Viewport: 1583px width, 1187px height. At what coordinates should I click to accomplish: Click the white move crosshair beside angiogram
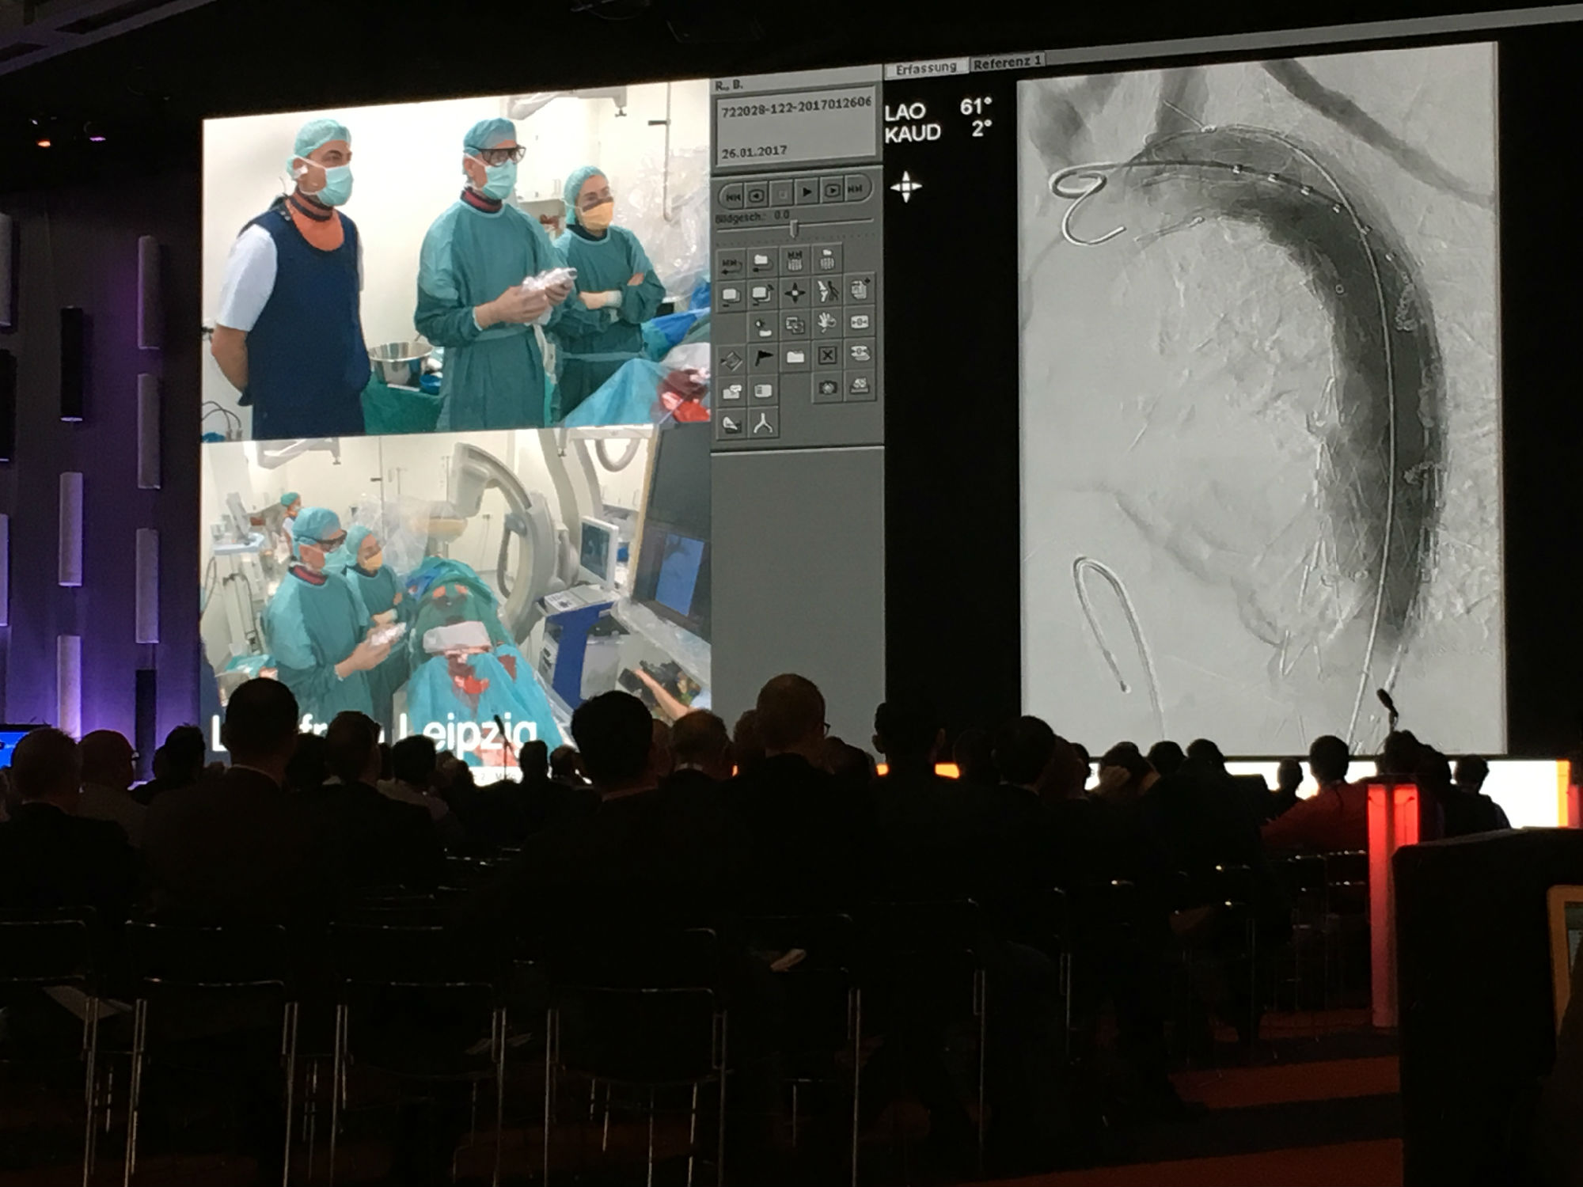click(x=905, y=188)
